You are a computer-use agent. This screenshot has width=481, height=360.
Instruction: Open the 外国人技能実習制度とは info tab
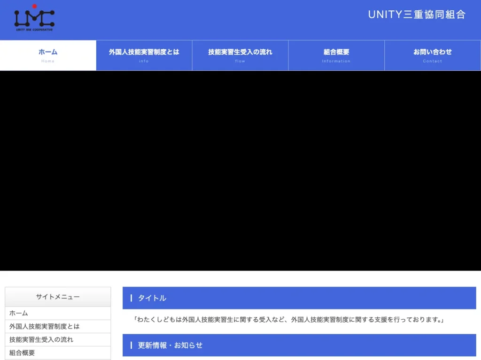pos(144,55)
